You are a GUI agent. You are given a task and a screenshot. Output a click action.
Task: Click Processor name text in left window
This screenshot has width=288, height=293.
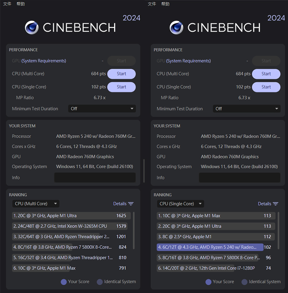[x=96, y=136]
